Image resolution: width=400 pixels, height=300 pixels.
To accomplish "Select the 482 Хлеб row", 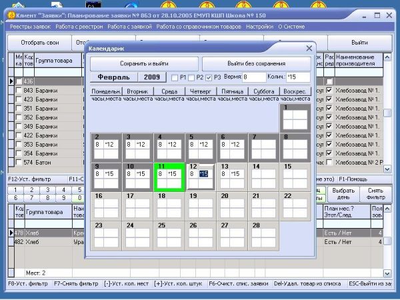I will (x=49, y=241).
